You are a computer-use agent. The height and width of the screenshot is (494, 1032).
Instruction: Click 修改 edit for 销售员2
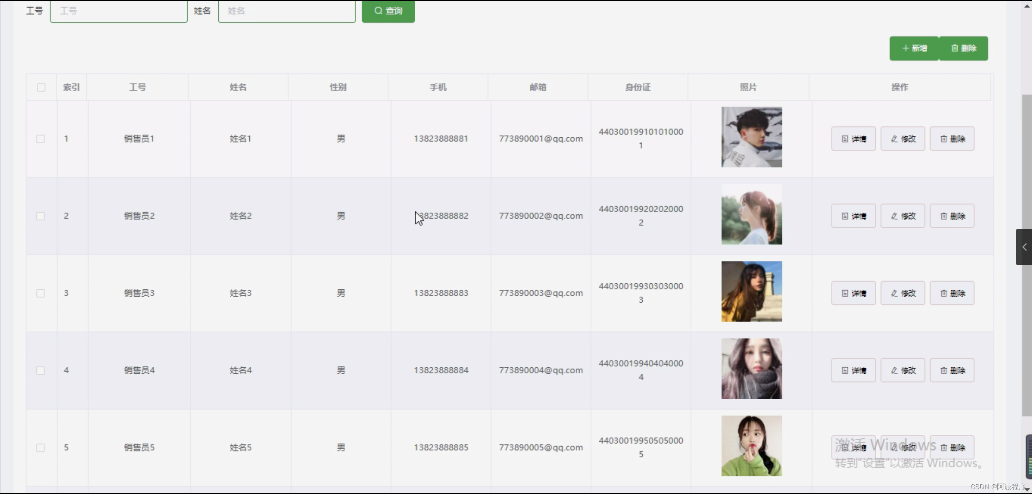coord(902,216)
